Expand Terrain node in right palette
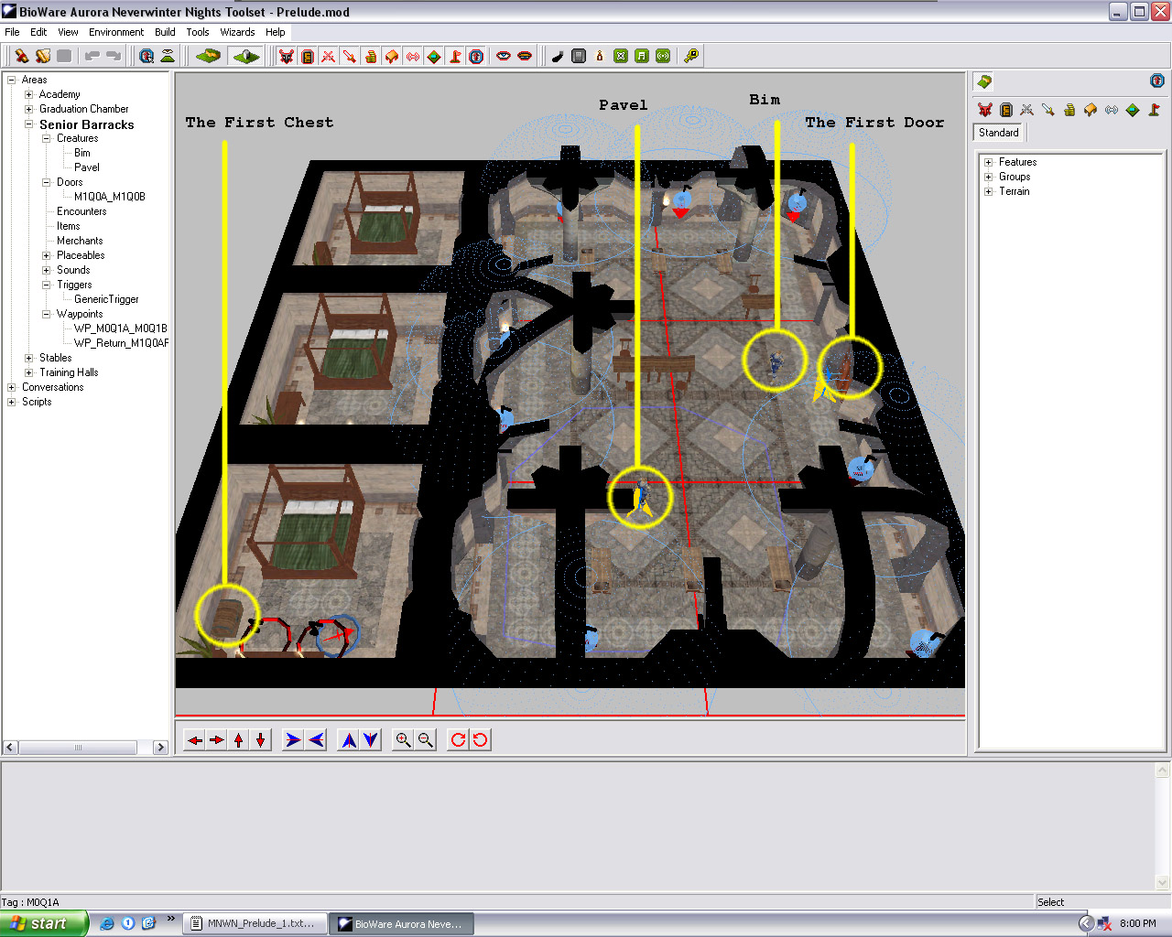The width and height of the screenshot is (1172, 937). (x=989, y=191)
